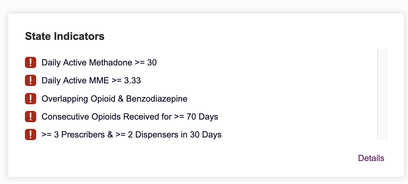Click the word Benzodiazepine

157,99
